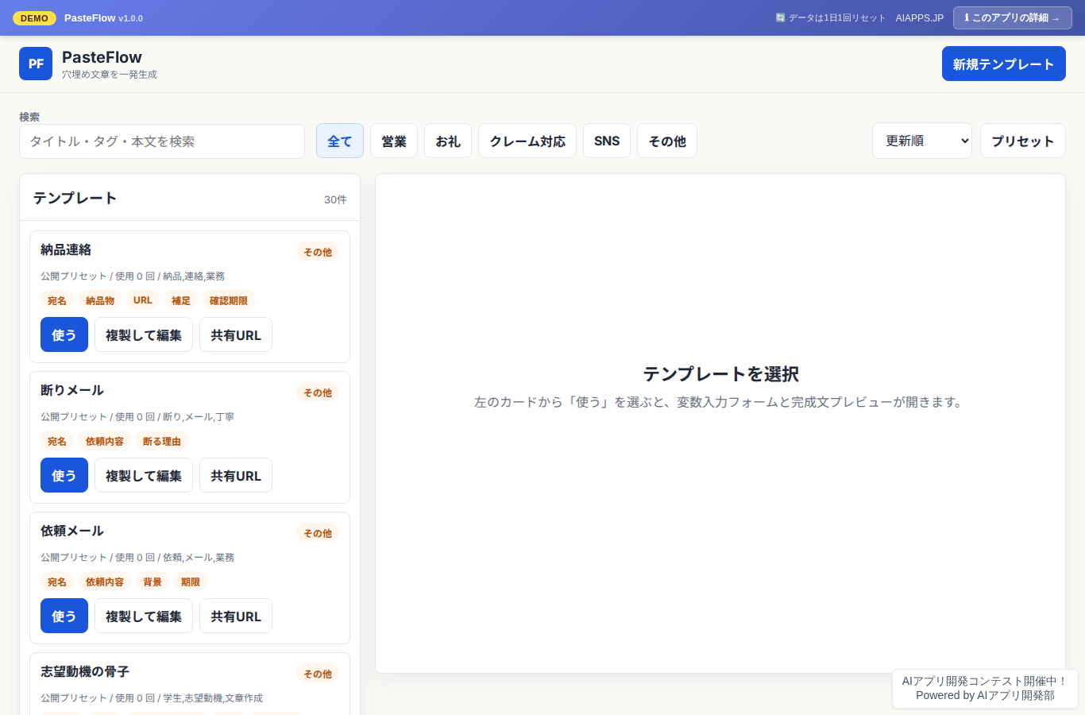Select the 営業 category filter
Viewport: 1085px width, 715px height.
[x=394, y=141]
